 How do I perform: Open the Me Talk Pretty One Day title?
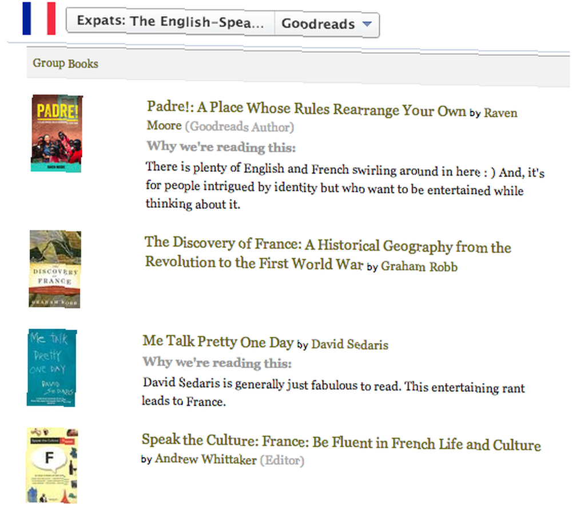pos(218,342)
